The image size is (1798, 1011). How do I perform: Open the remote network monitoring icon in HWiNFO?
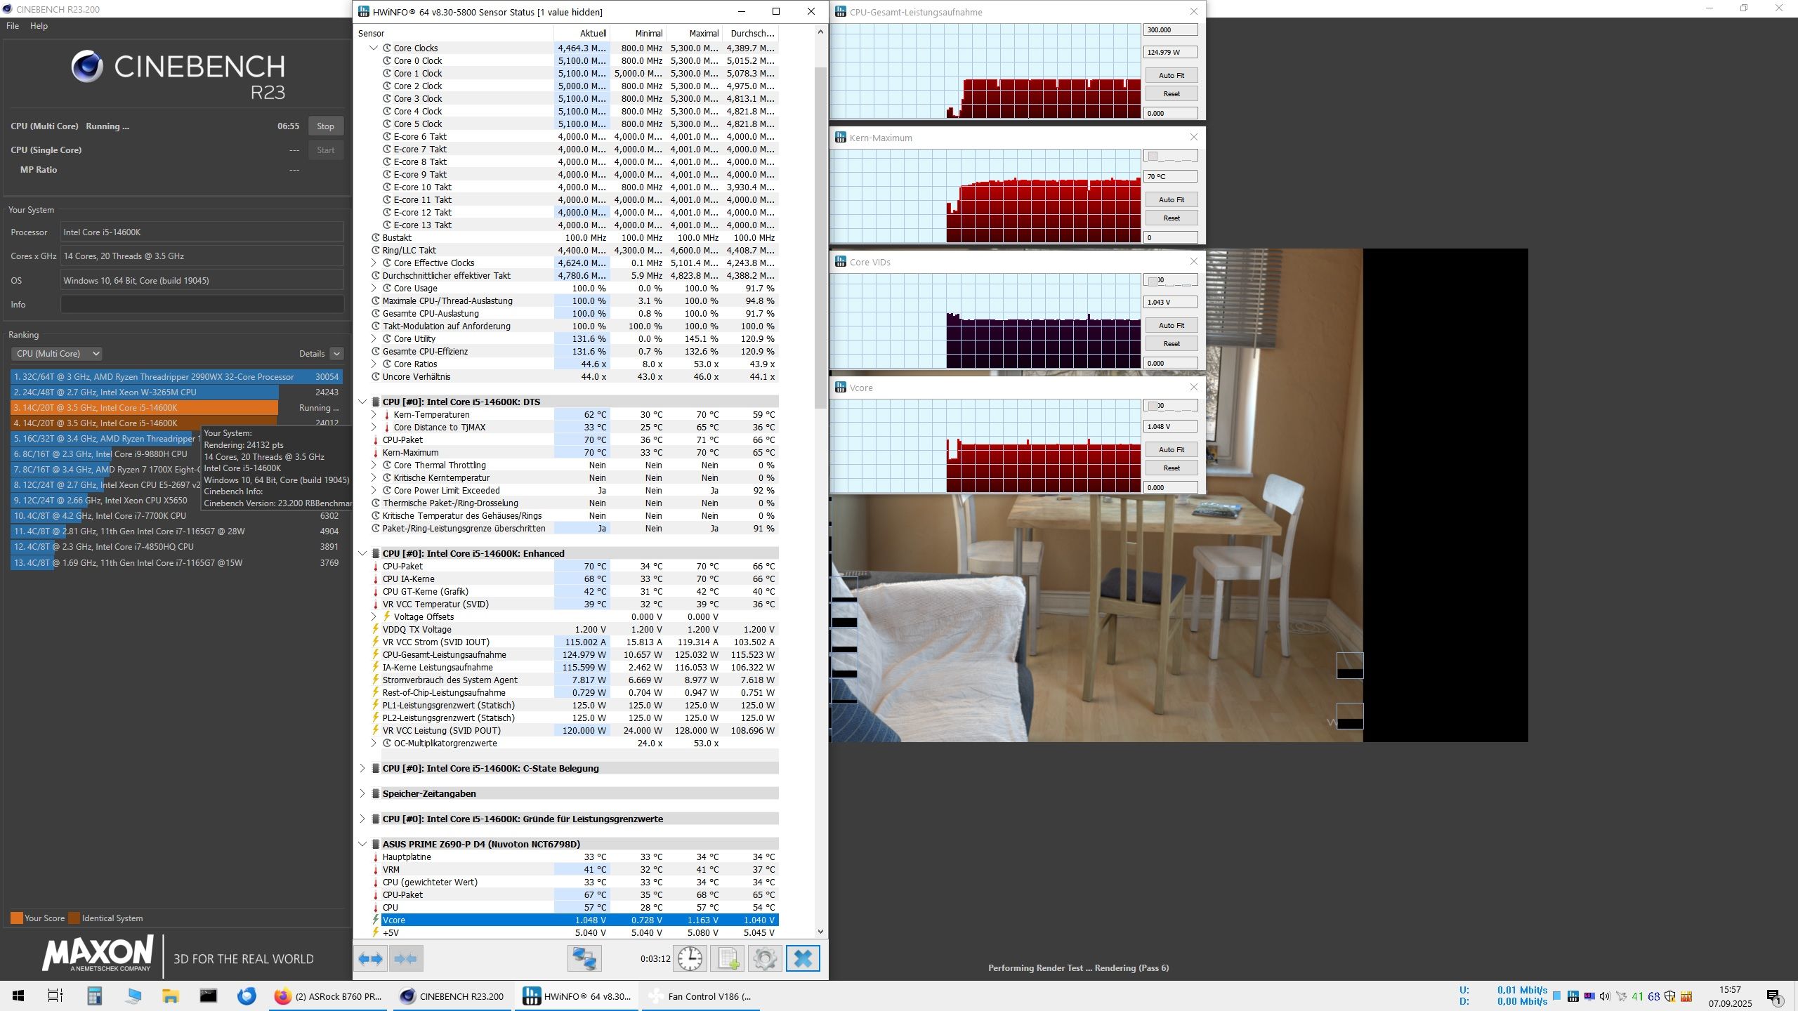[x=584, y=958]
